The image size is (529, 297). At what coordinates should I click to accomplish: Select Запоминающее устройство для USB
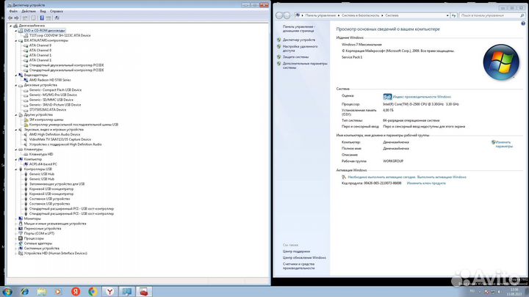pos(57,184)
